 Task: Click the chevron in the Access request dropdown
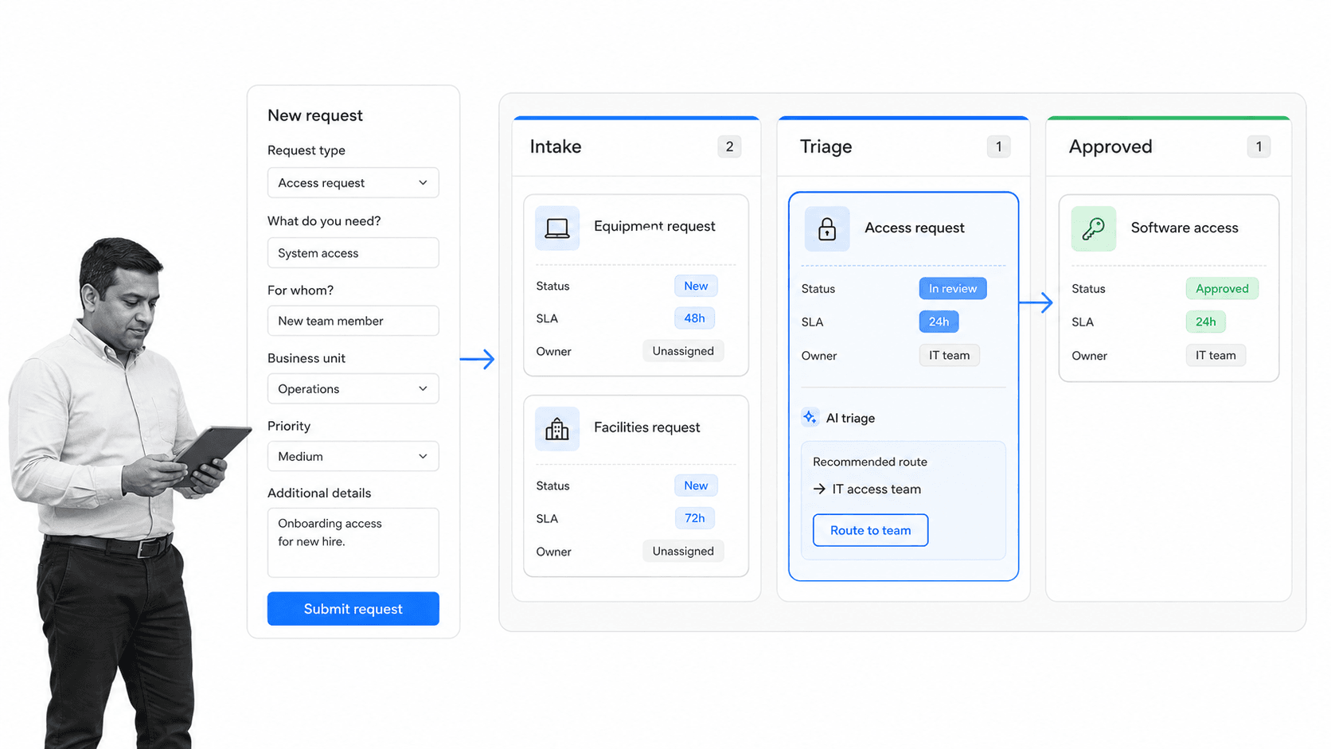pos(423,182)
